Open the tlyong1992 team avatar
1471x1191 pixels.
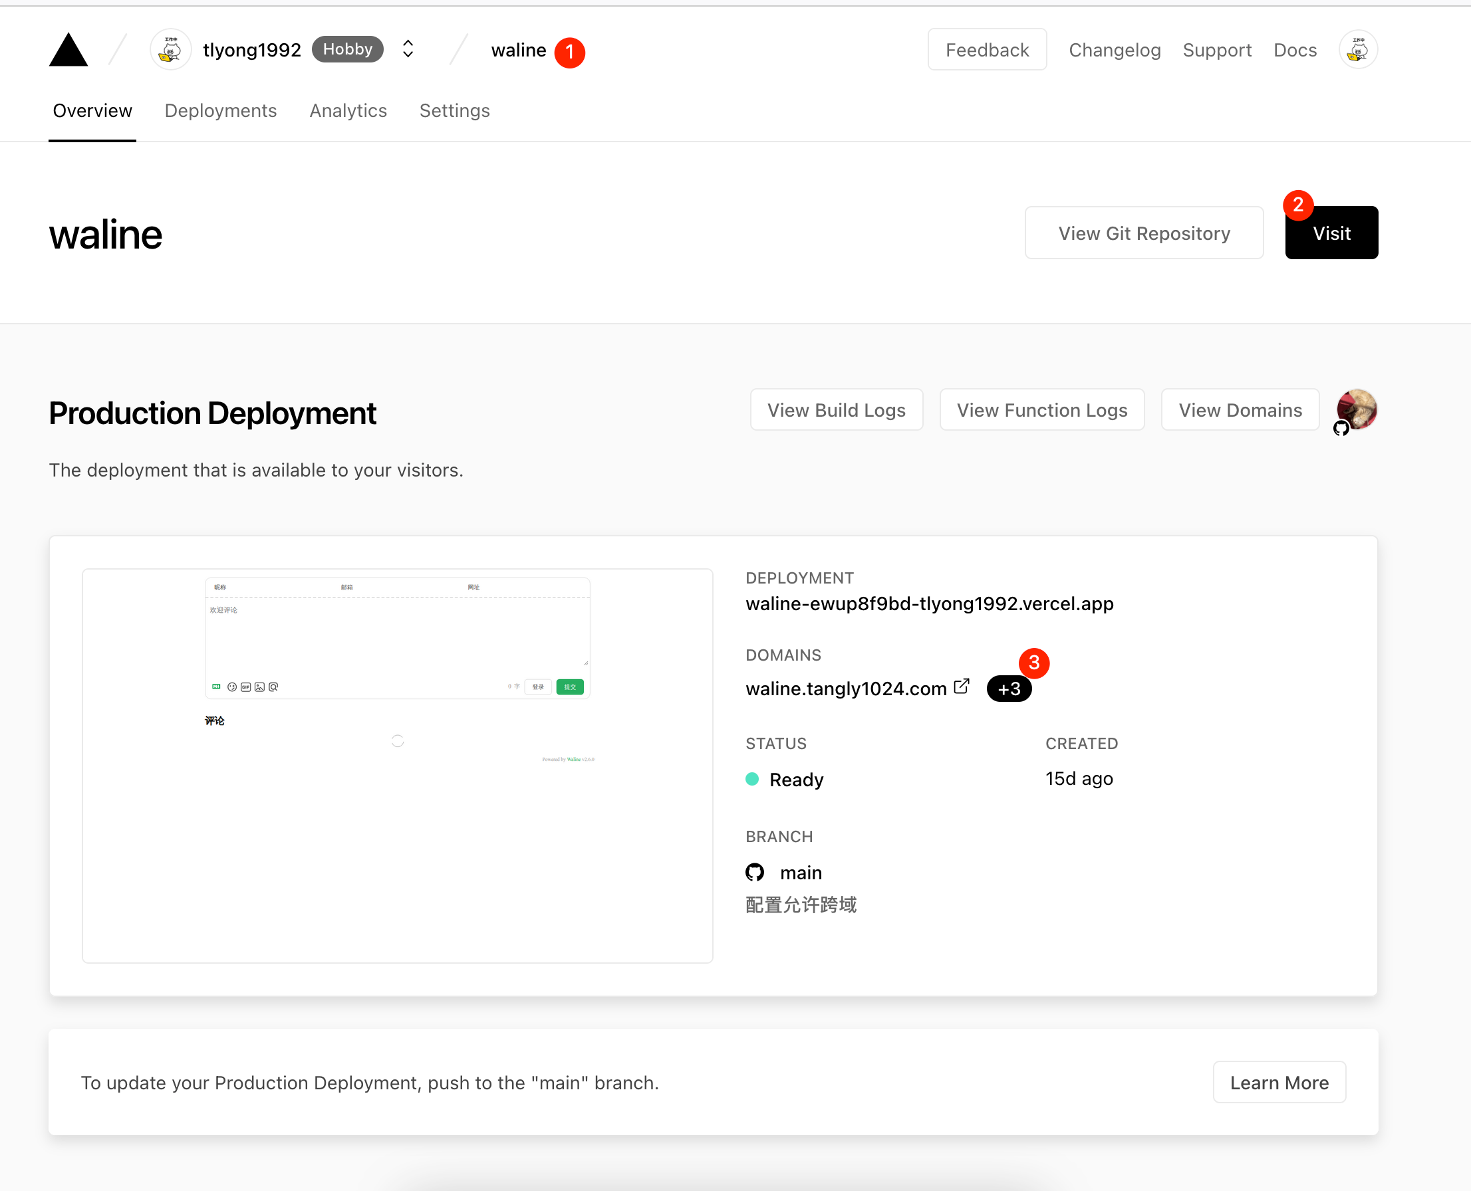pyautogui.click(x=170, y=49)
